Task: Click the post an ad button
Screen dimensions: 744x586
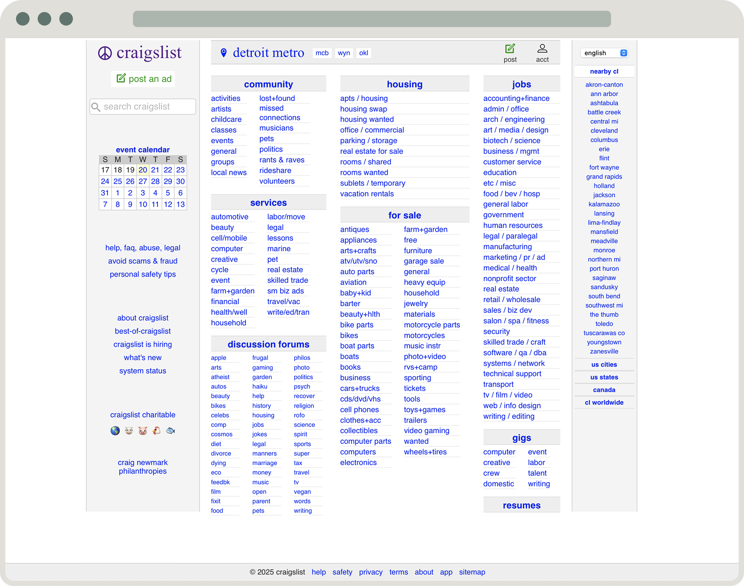Action: point(143,79)
